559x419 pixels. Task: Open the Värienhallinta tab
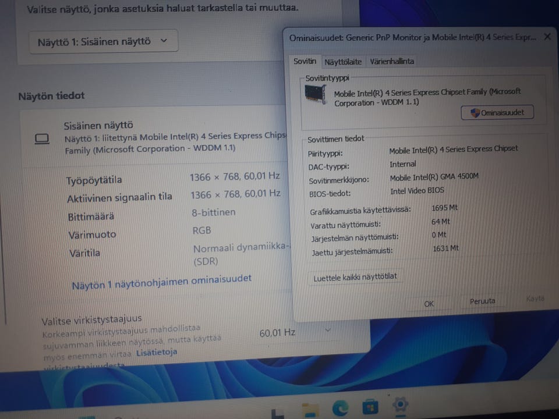pyautogui.click(x=392, y=61)
